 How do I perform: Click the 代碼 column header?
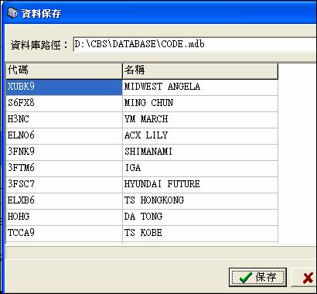point(64,71)
